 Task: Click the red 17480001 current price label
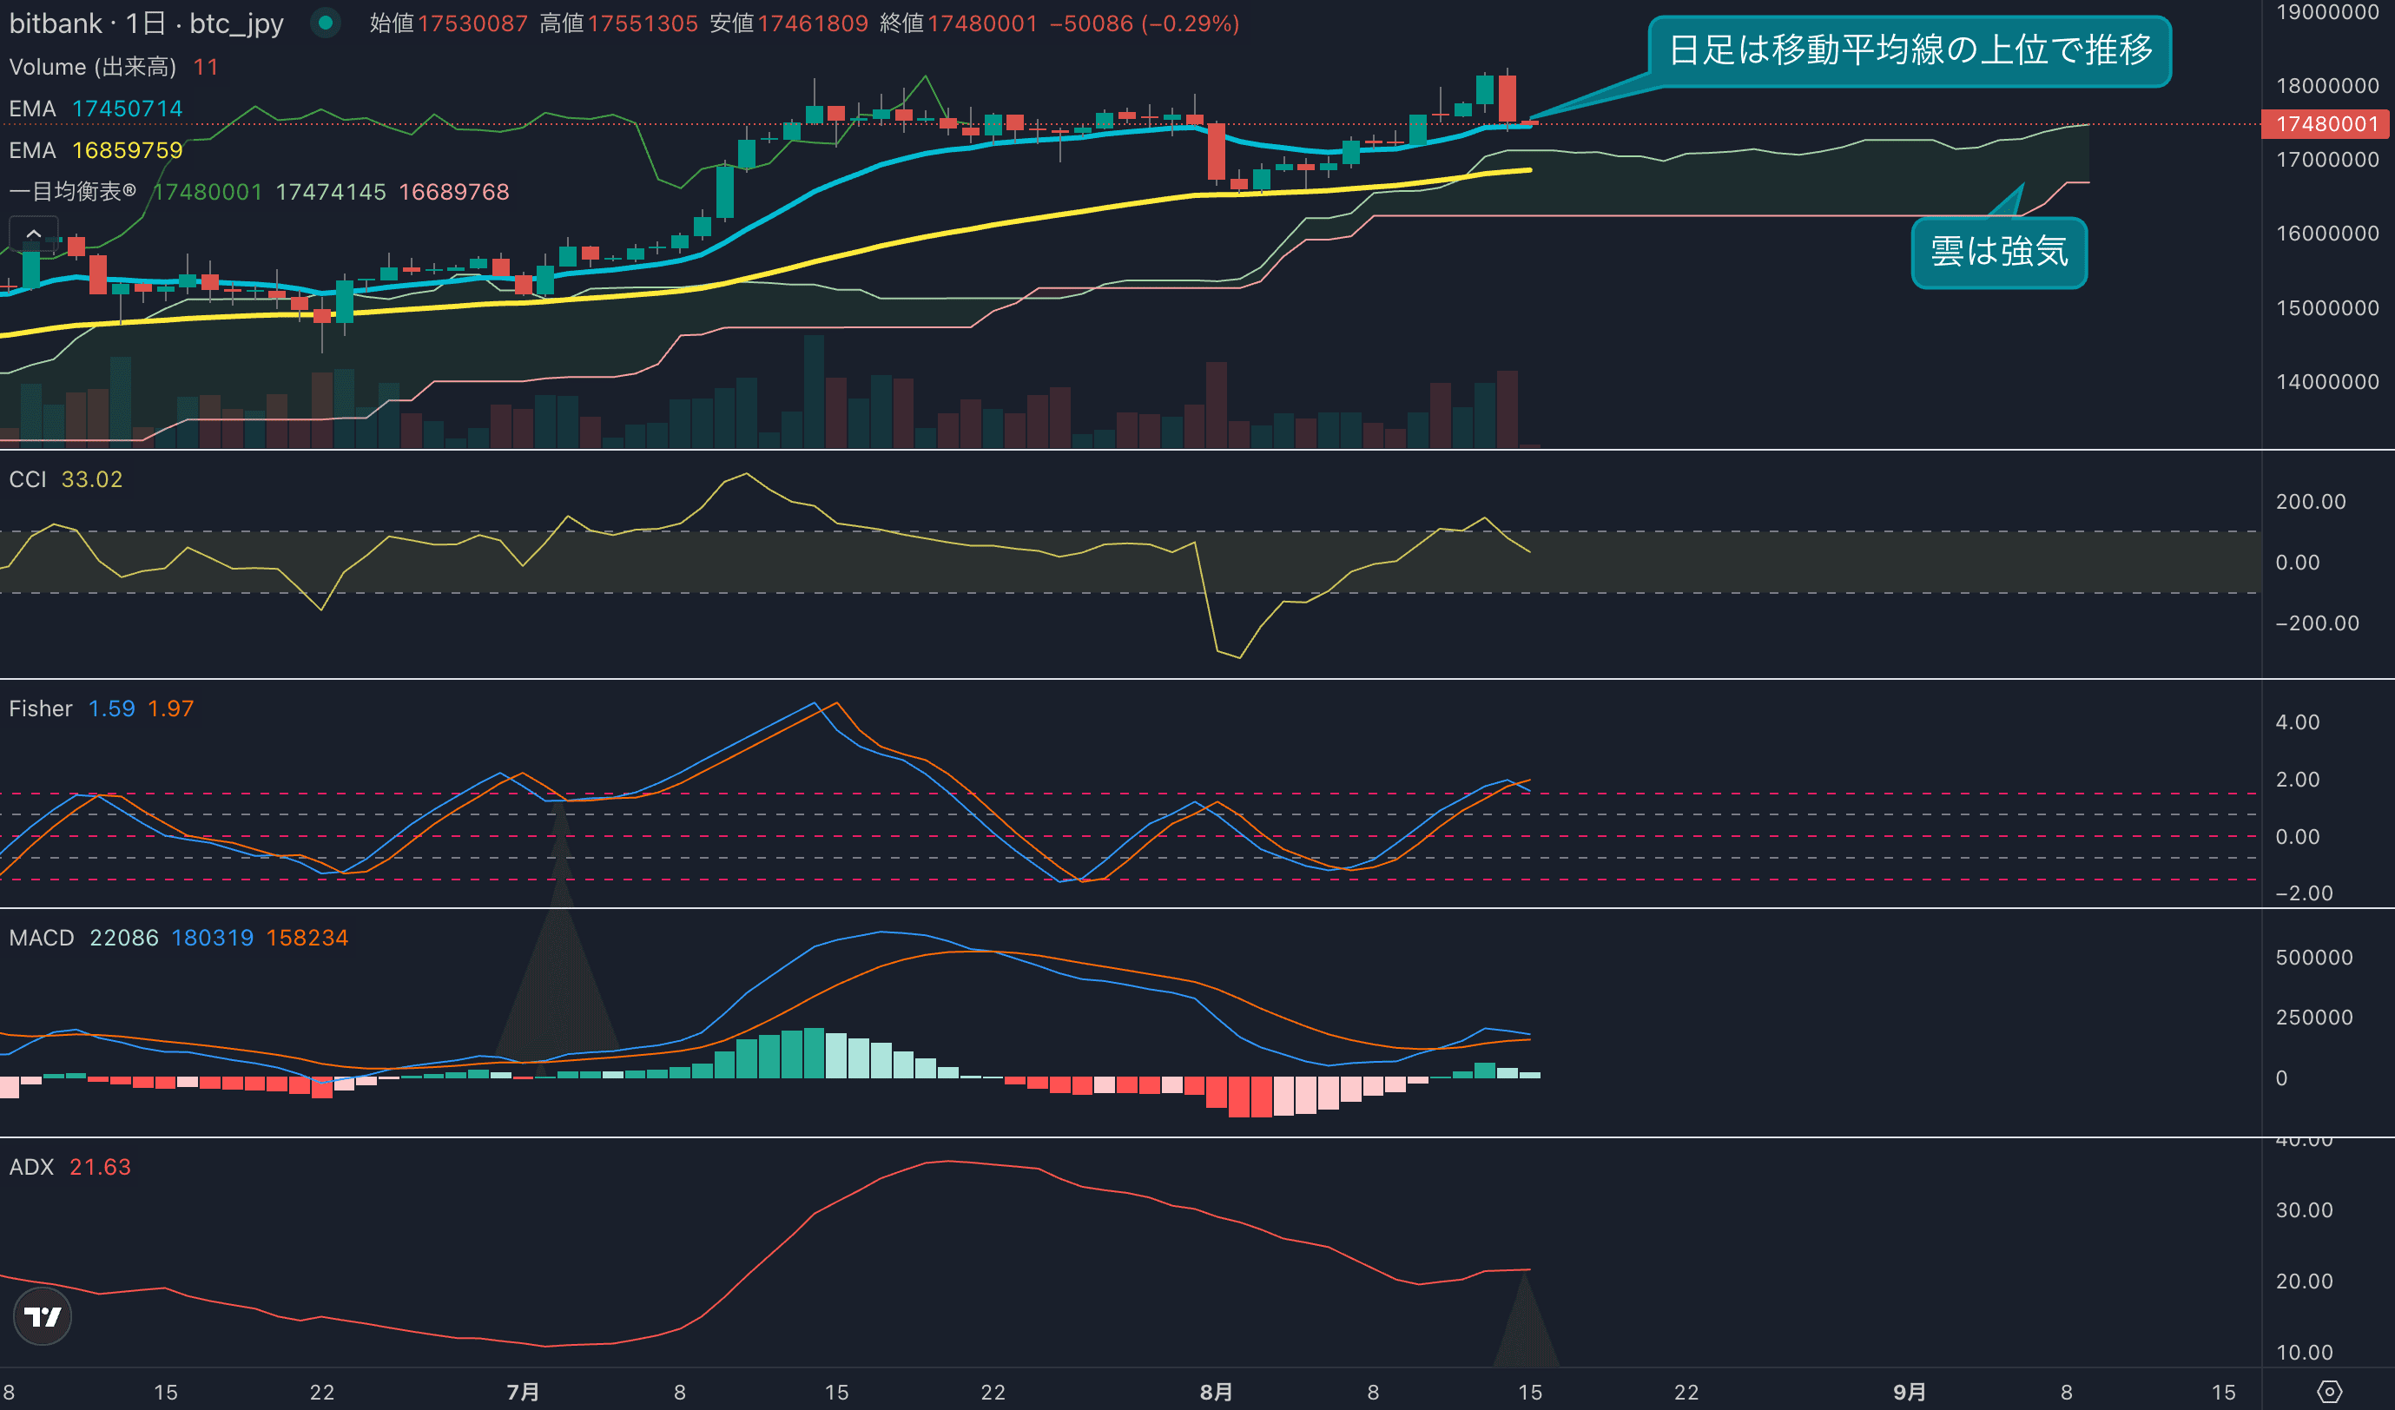[2326, 123]
